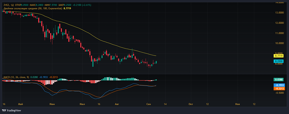Select the Двойное скользящее среднее indicator legend

click(x=33, y=8)
